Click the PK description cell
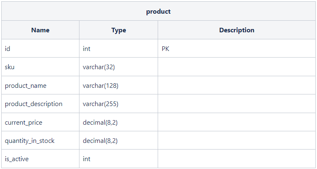The image size is (317, 169). pyautogui.click(x=237, y=48)
